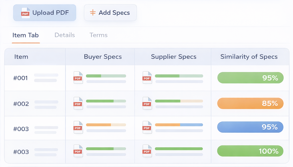Select Buyer Specs PDF icon in the 100% row
The height and width of the screenshot is (167, 293).
(78, 151)
